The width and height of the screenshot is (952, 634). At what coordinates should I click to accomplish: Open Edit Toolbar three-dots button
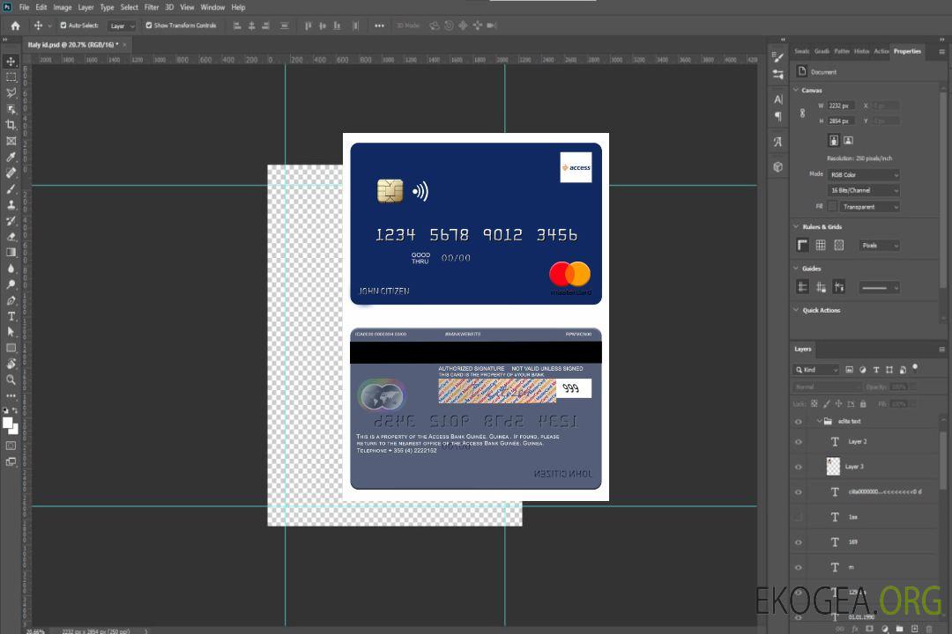tap(11, 395)
